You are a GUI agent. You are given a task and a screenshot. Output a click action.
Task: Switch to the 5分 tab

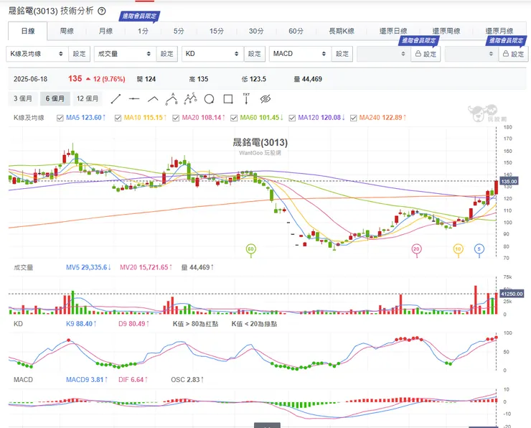(x=179, y=31)
